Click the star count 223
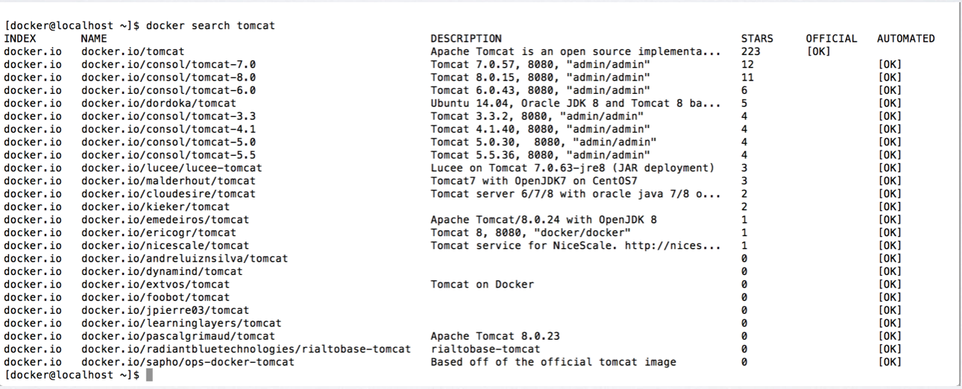Screen dimensions: 962x389 (751, 51)
